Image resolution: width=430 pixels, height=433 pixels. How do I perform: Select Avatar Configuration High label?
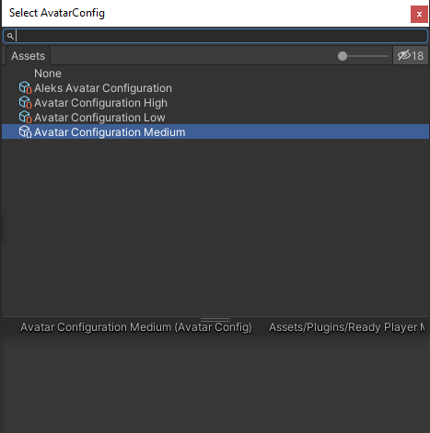[x=100, y=103]
